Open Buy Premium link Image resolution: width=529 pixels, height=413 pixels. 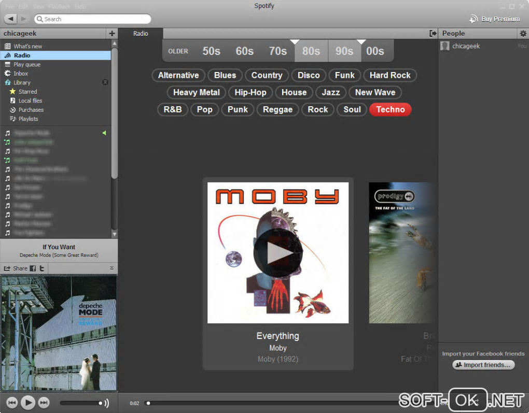(x=495, y=19)
